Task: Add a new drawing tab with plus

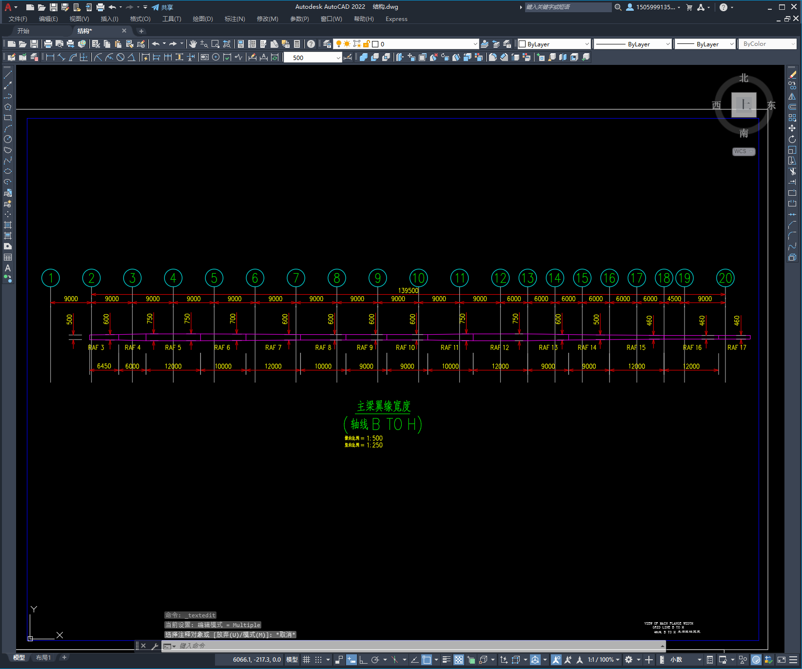Action: 141,31
